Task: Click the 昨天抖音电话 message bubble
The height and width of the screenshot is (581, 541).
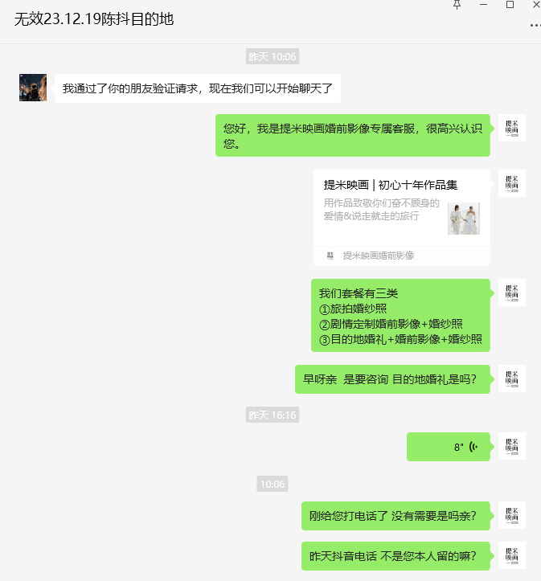Action: 396,556
